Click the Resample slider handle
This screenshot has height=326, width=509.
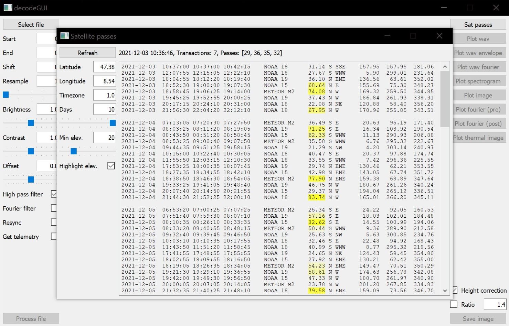[6, 95]
